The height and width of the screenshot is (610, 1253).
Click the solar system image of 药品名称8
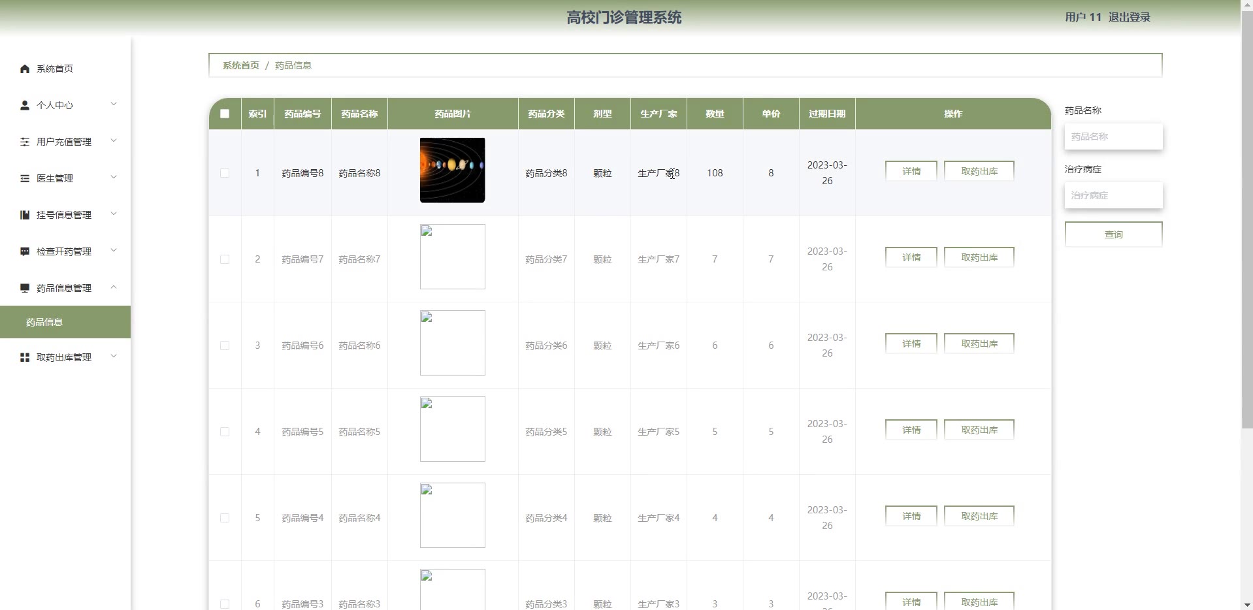click(x=453, y=170)
